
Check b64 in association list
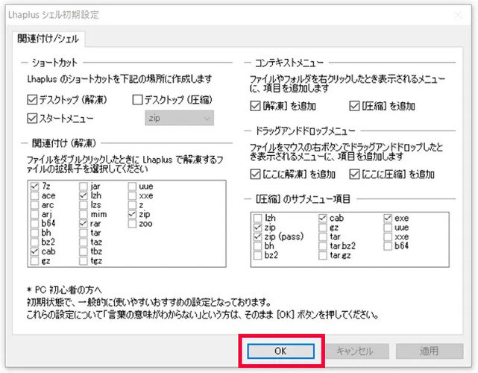click(x=34, y=223)
